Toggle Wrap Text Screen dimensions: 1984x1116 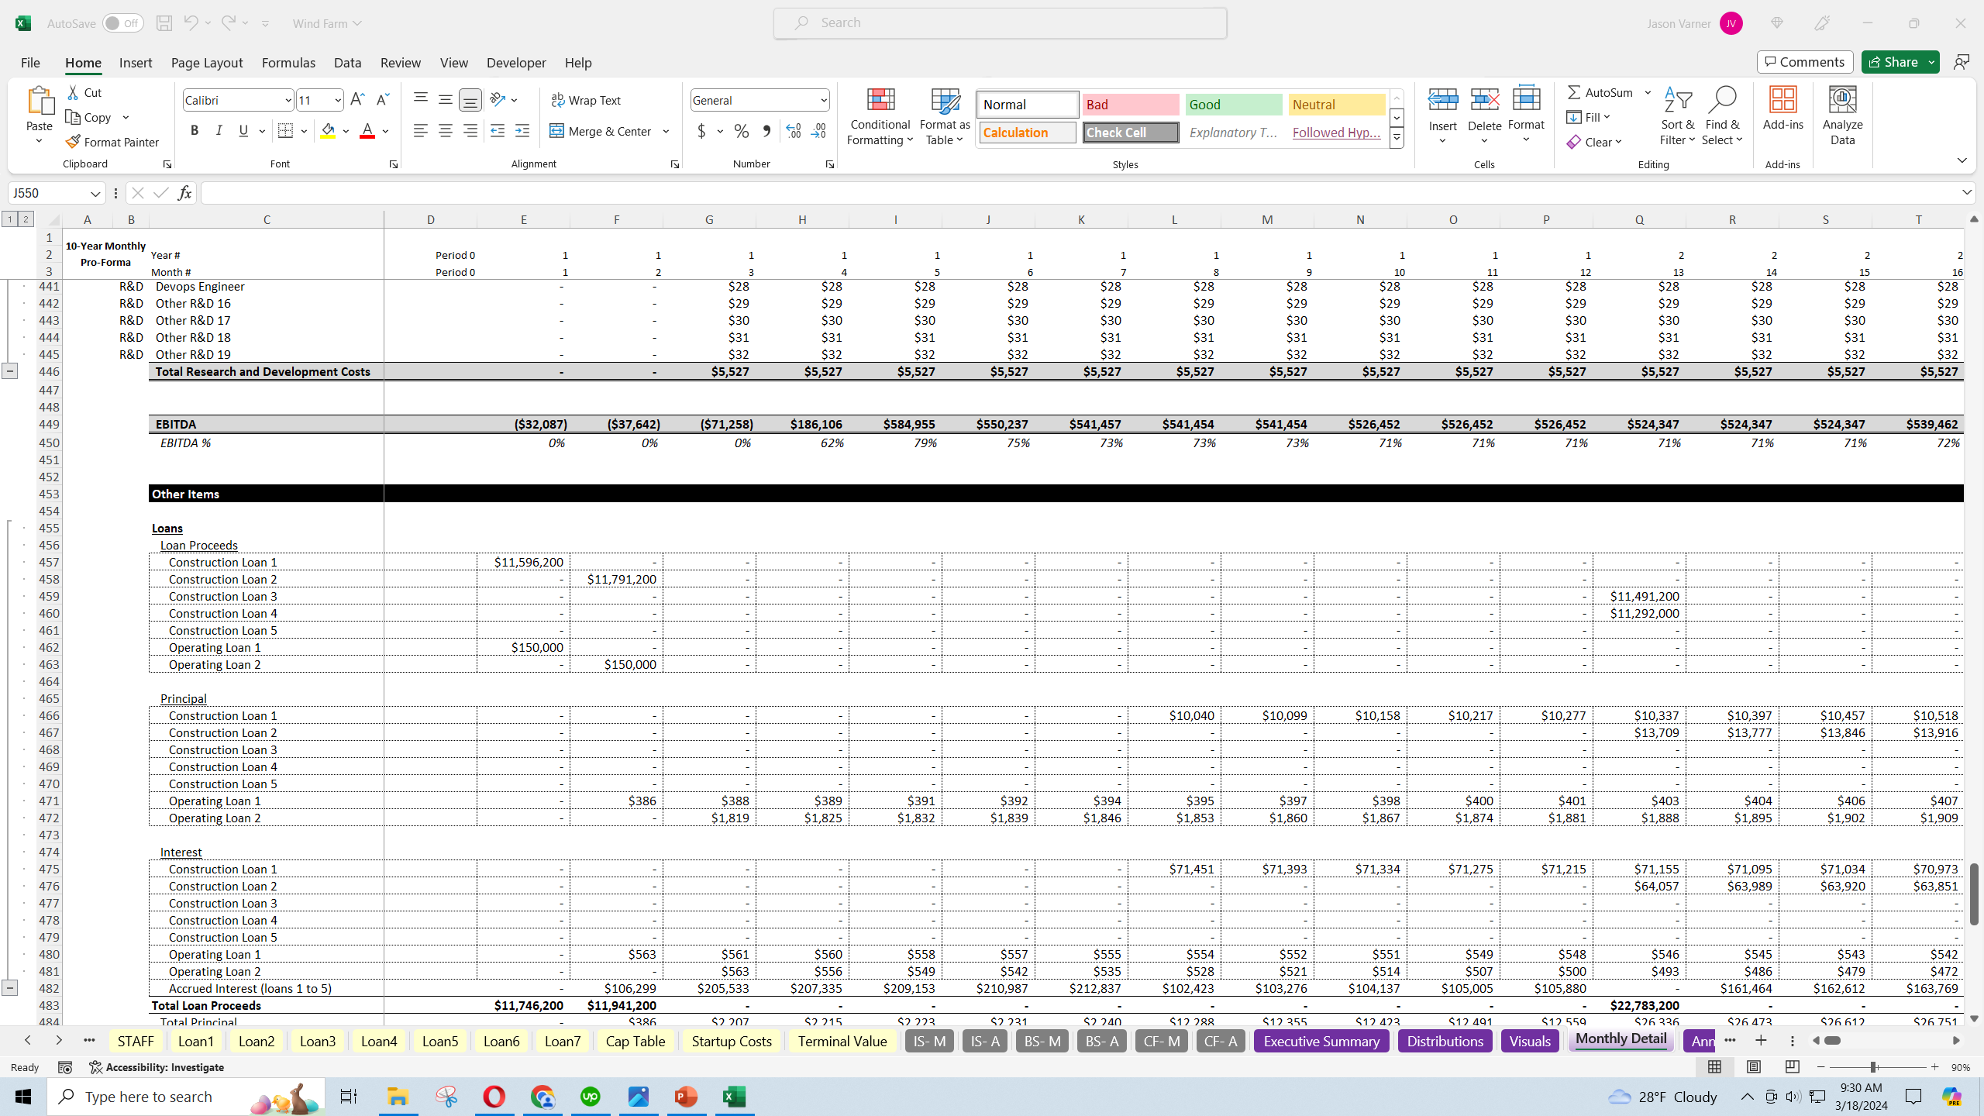pyautogui.click(x=586, y=100)
